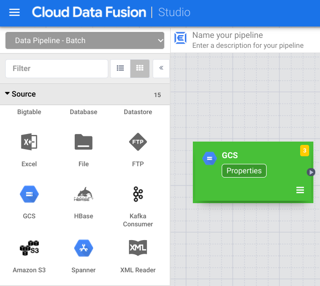
Task: Open the Data Pipeline - Batch dropdown
Action: tap(85, 41)
